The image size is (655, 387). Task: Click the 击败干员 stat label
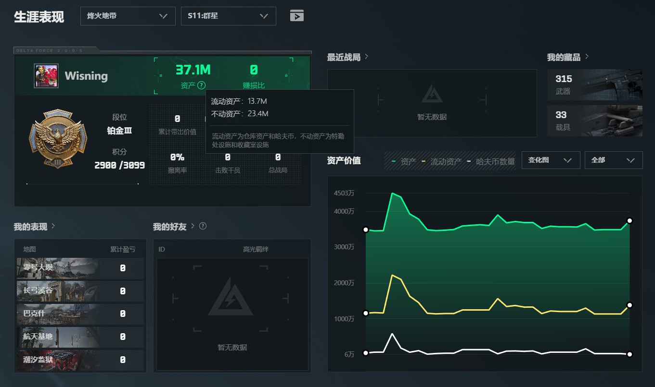(228, 170)
